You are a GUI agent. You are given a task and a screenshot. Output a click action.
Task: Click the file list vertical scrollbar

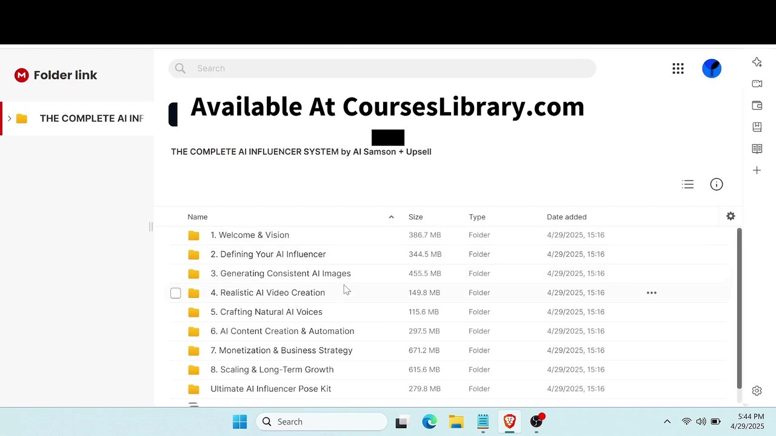pyautogui.click(x=739, y=309)
